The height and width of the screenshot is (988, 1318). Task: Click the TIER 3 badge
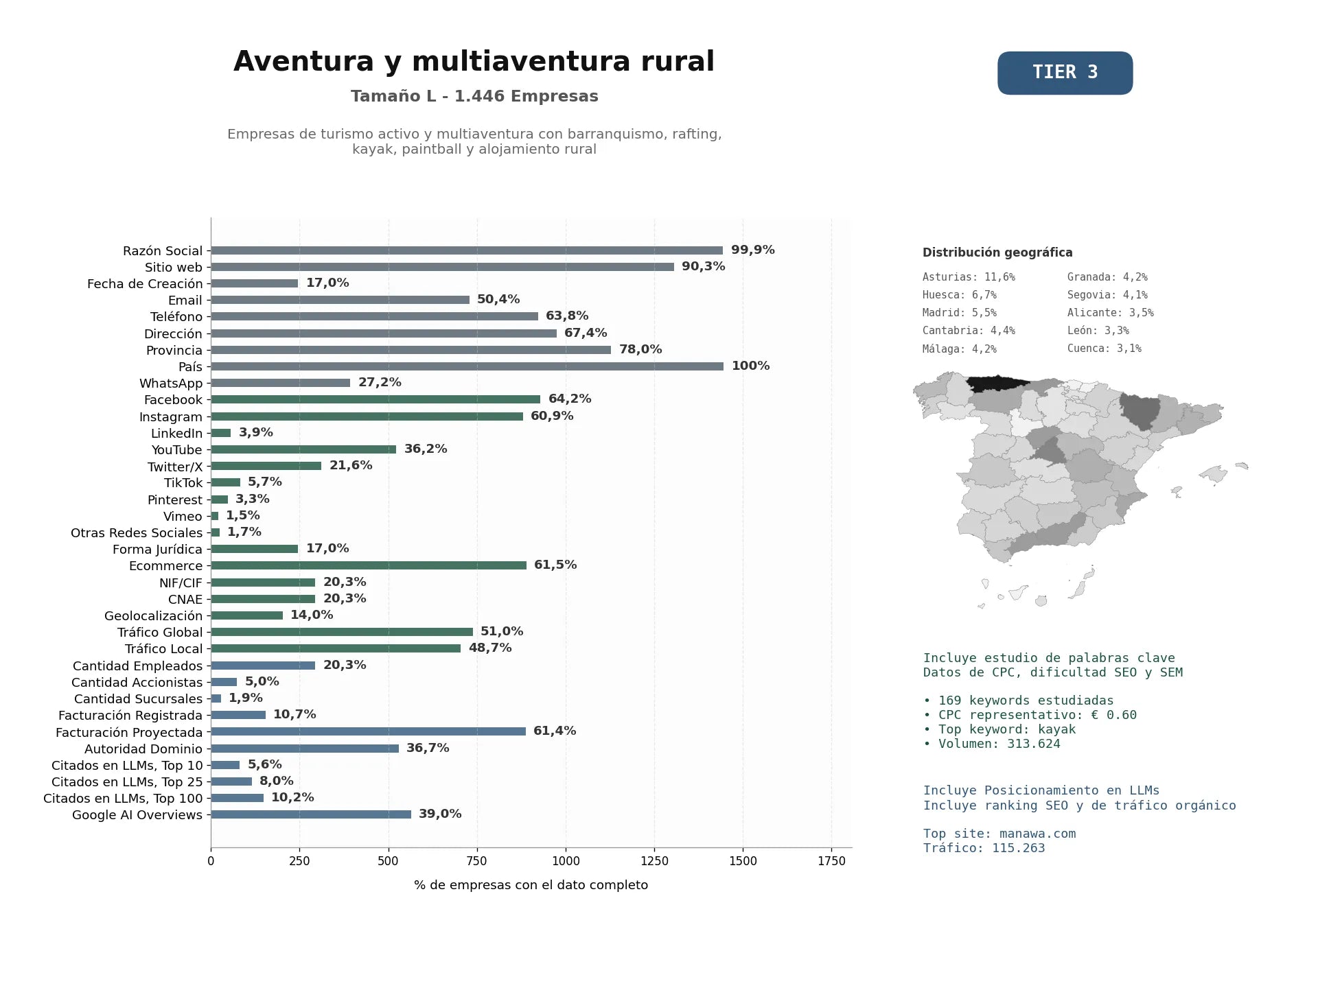pos(1065,73)
